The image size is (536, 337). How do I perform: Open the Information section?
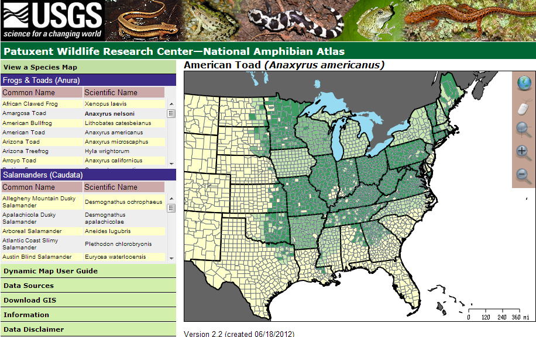[x=88, y=315]
